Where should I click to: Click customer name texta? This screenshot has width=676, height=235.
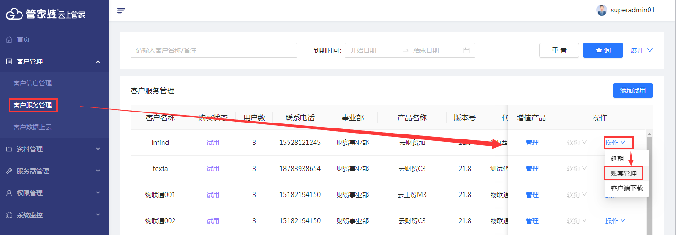click(x=160, y=169)
